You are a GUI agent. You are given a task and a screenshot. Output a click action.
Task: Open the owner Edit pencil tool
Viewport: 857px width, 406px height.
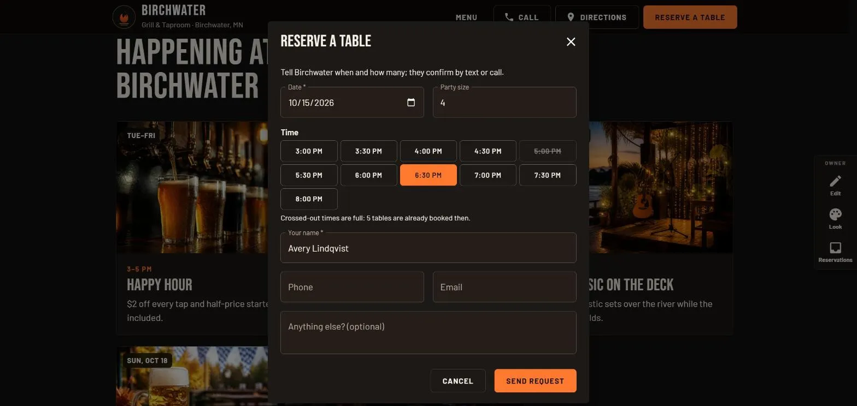pos(835,185)
